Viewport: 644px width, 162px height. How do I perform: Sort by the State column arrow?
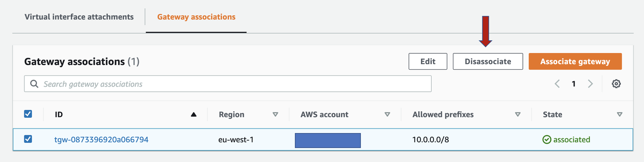pyautogui.click(x=620, y=115)
